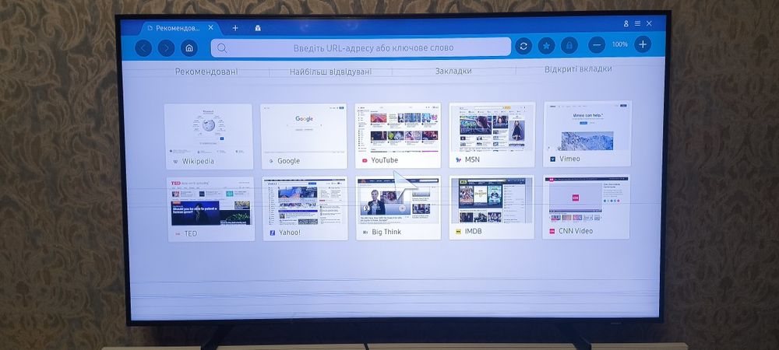Open the browser hamburger menu
Screen dimensions: 779x350
637,23
